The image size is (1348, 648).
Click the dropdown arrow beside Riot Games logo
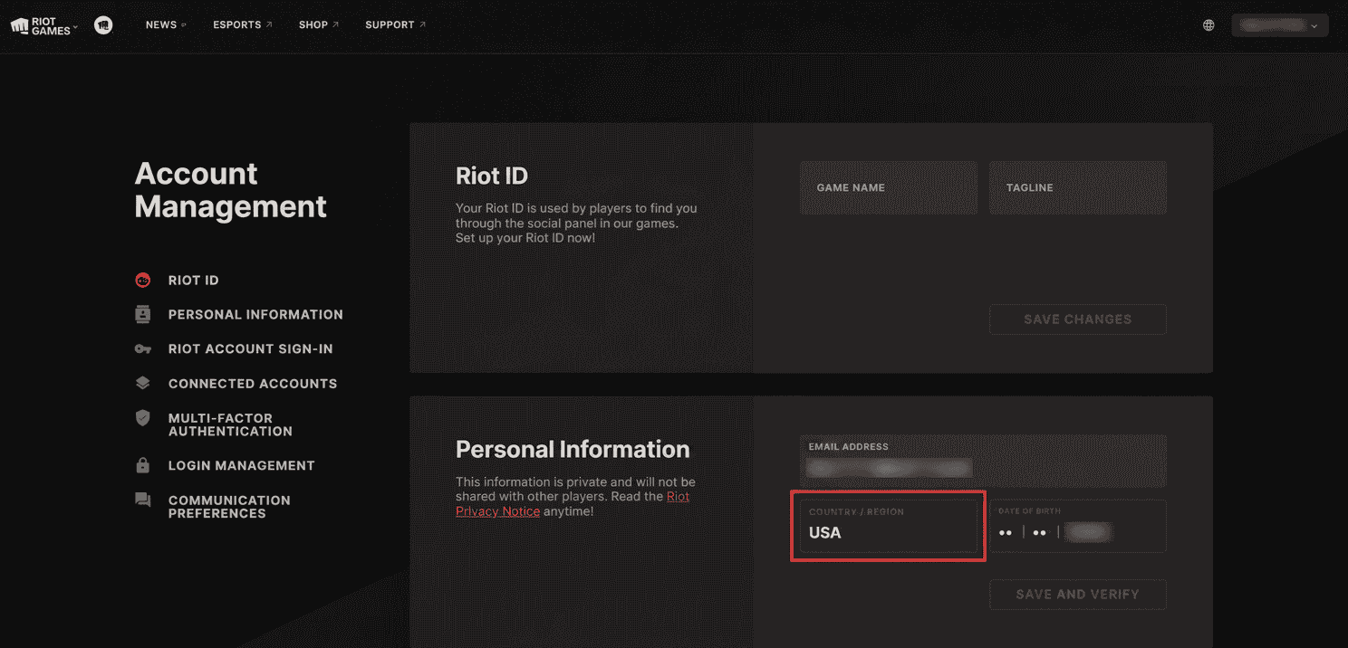[x=75, y=26]
